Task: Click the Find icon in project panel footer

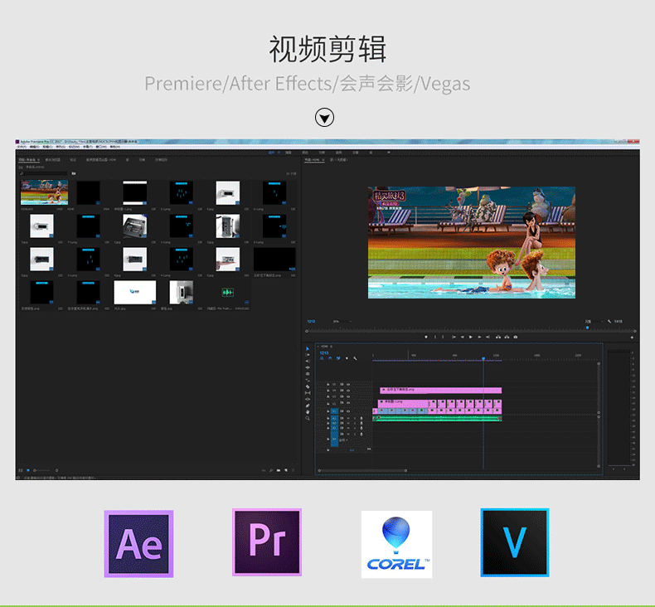Action: tap(271, 470)
